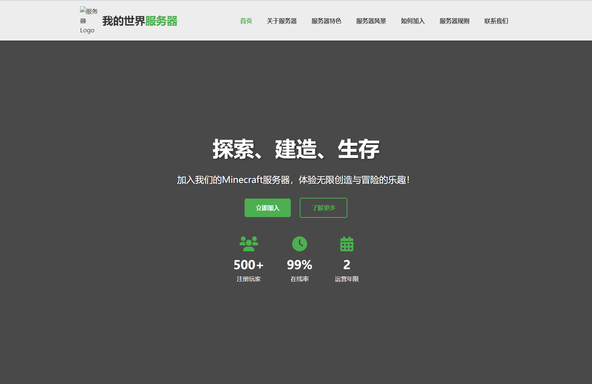Click the 注册玩家 label
This screenshot has height=384, width=592.
(x=249, y=279)
